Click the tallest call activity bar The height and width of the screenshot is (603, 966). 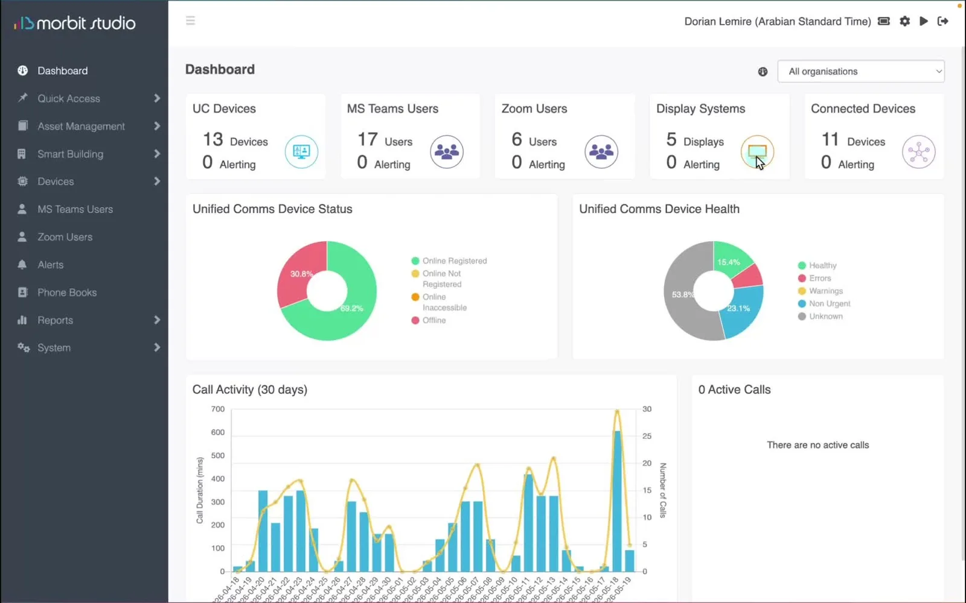(x=617, y=501)
